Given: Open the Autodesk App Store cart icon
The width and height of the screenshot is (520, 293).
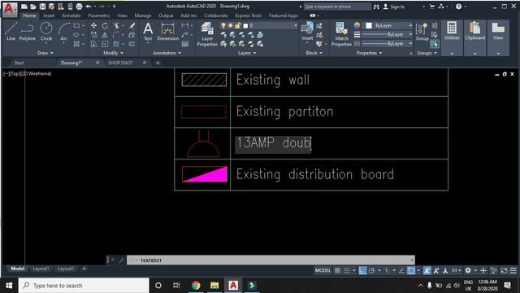Looking at the screenshot, I should tap(432, 7).
